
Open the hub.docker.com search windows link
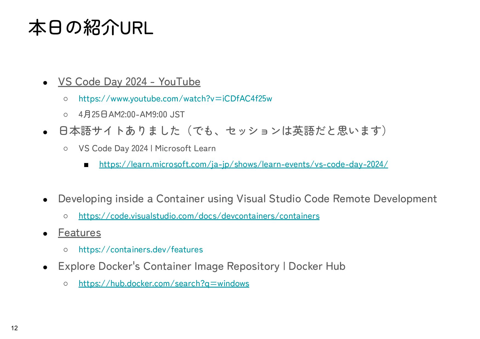[x=164, y=284]
